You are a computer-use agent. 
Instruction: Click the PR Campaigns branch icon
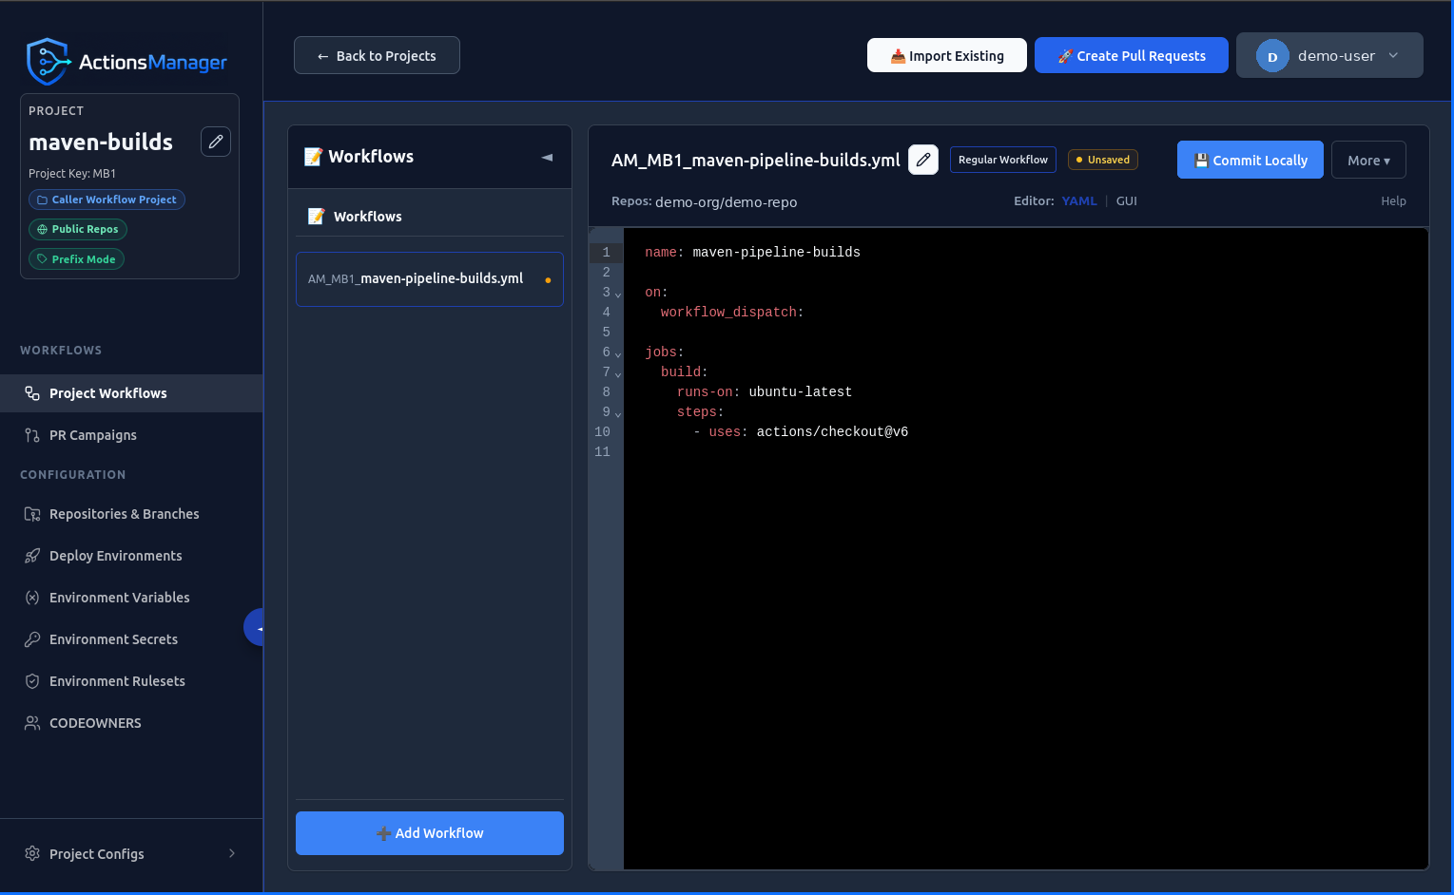[x=32, y=435]
